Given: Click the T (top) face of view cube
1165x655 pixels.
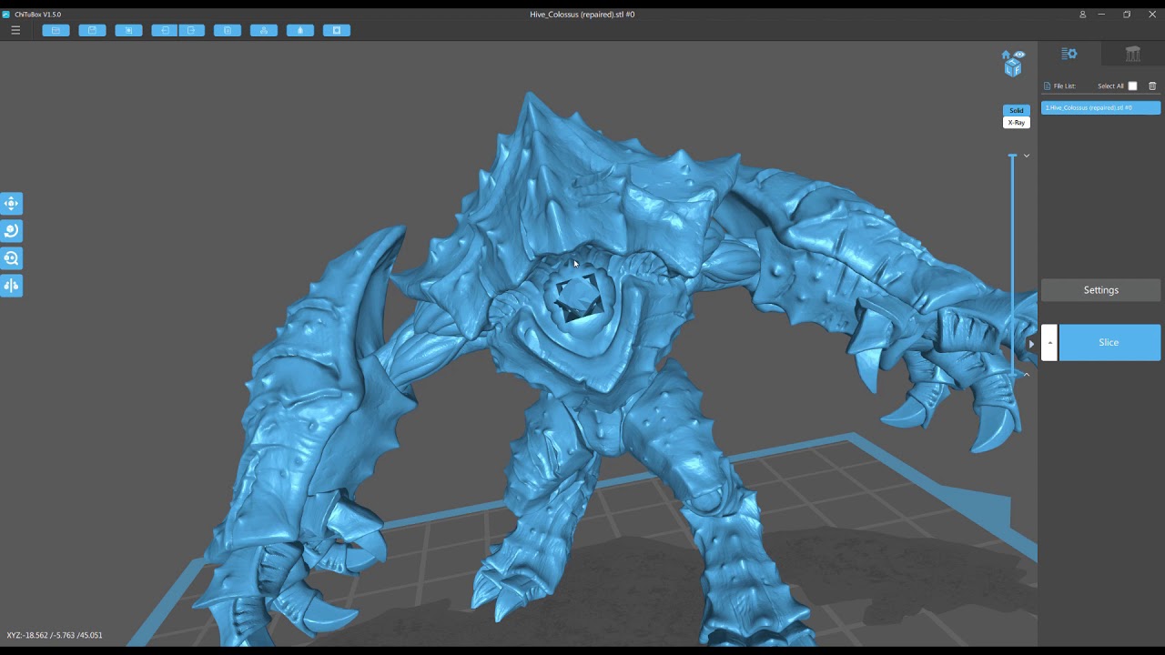Looking at the screenshot, I should pos(1013,62).
